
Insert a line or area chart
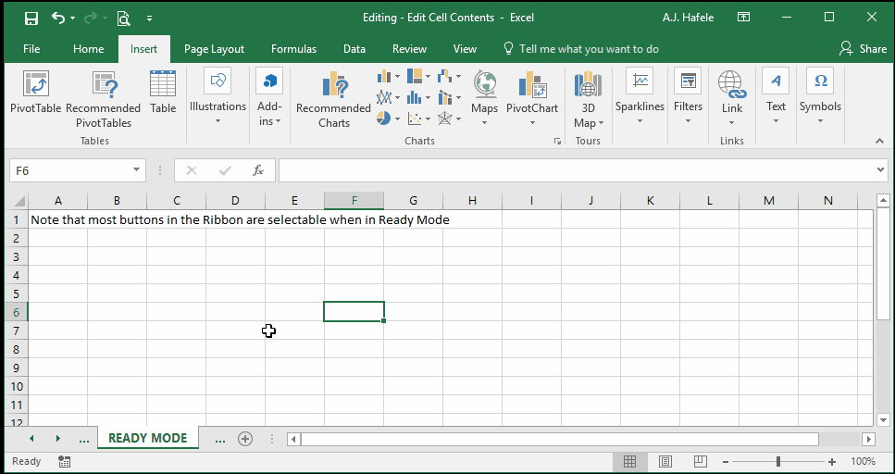[x=388, y=97]
